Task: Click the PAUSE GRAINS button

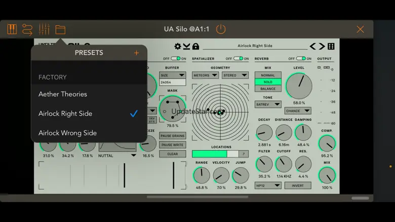Action: 173,136
